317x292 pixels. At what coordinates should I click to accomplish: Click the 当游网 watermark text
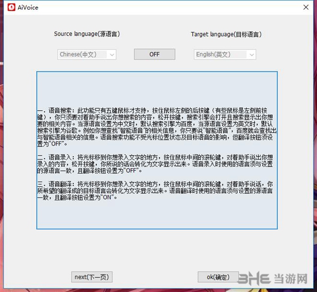click(x=295, y=280)
